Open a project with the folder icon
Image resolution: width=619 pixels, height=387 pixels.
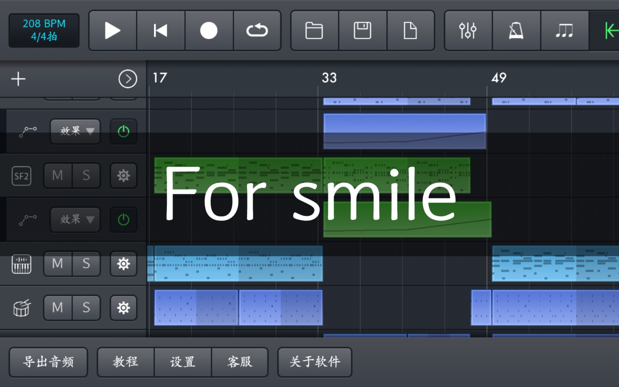(315, 30)
